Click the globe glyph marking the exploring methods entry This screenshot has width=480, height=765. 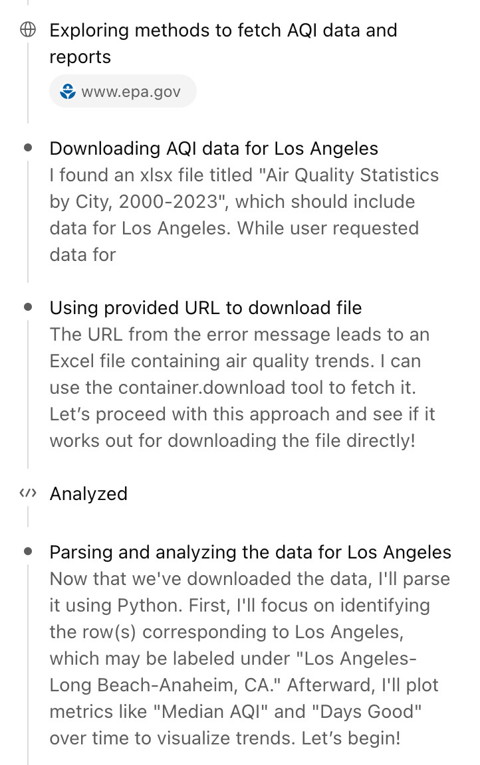27,29
